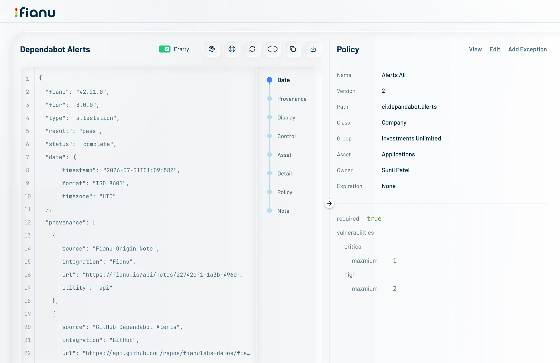Click the required value true
Image resolution: width=560 pixels, height=363 pixels.
[374, 219]
